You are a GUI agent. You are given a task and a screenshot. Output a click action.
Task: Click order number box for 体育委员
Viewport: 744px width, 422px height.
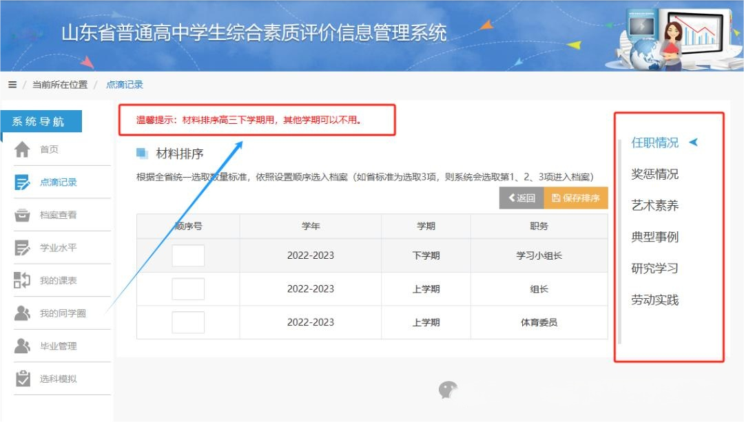click(188, 322)
